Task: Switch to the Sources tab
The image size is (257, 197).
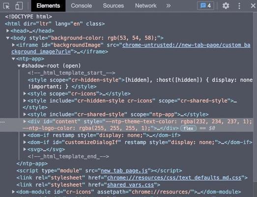Action: coord(113,6)
